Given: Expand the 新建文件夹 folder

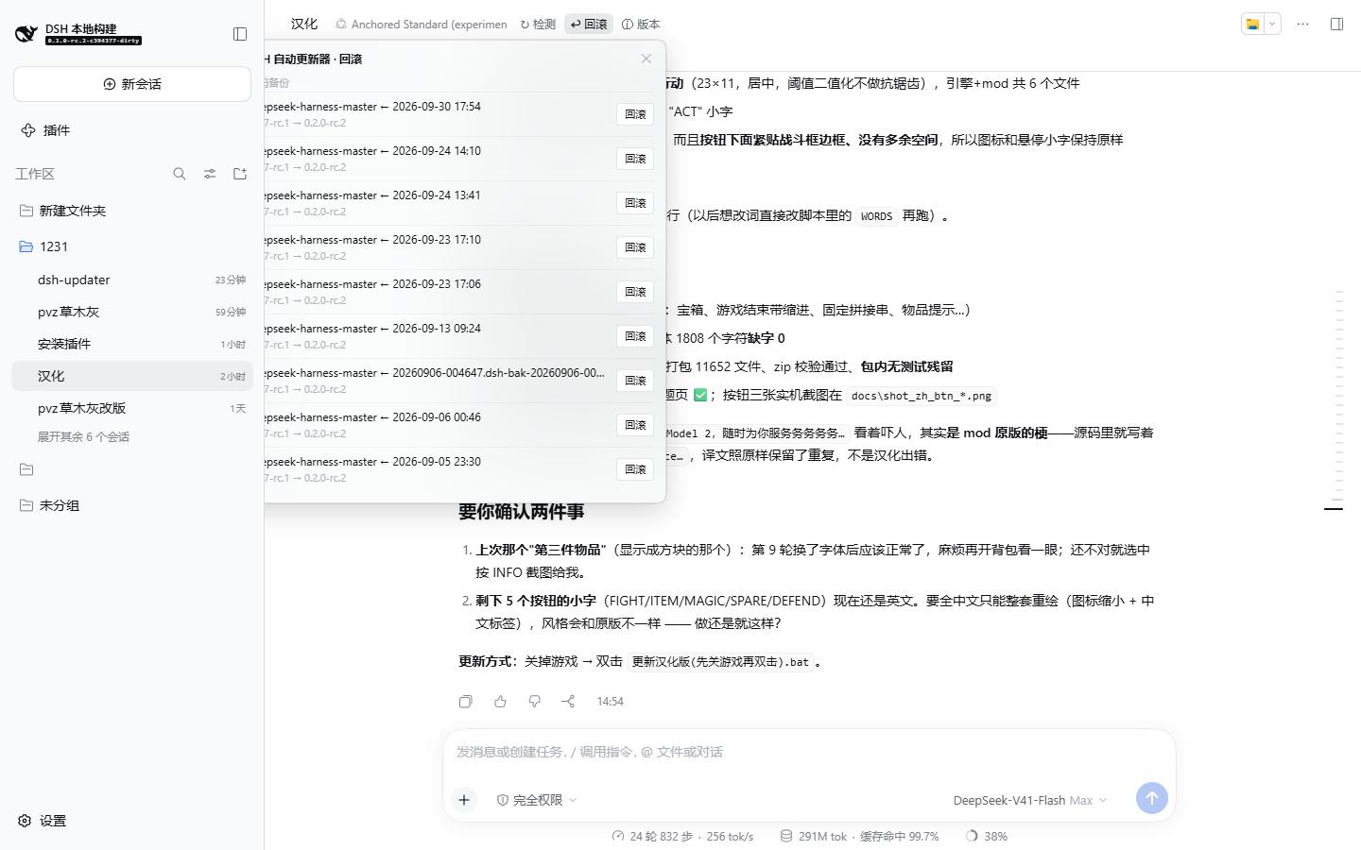Looking at the screenshot, I should click(132, 211).
